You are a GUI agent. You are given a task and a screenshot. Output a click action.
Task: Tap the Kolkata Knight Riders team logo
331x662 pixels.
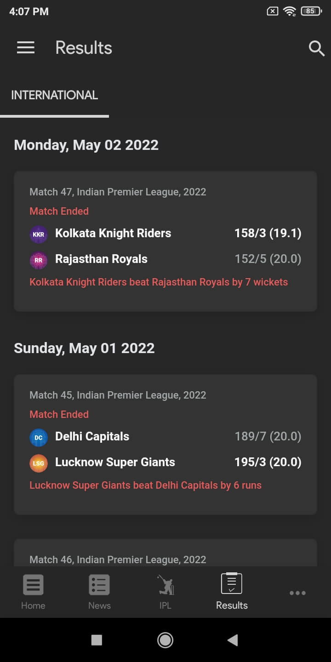[38, 234]
